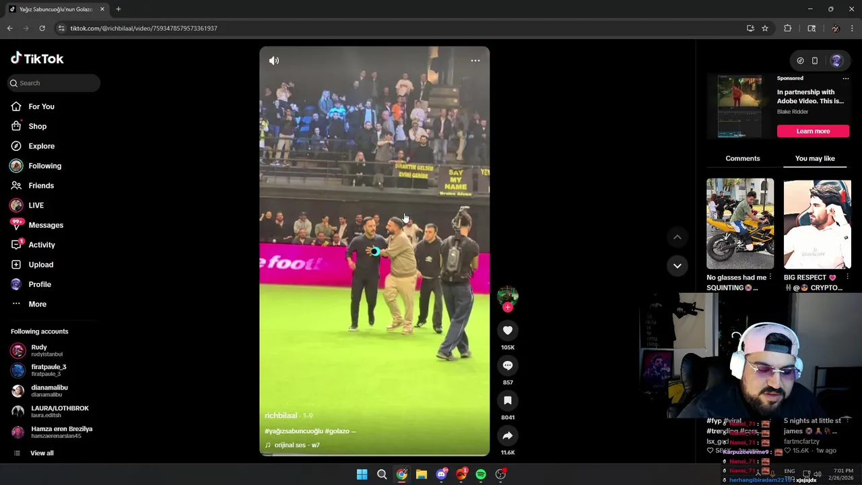Share the video using the arrow icon
Screen dimensions: 862x485
tap(508, 435)
